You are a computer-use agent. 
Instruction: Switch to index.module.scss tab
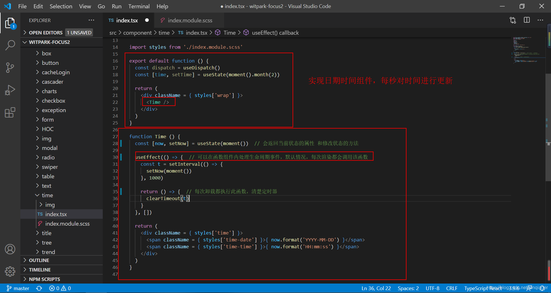(x=189, y=20)
